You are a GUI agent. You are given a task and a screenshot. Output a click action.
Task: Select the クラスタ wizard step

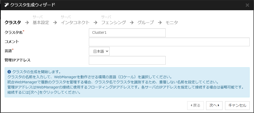coord(13,22)
